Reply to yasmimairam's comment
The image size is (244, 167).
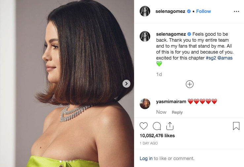click(177, 112)
